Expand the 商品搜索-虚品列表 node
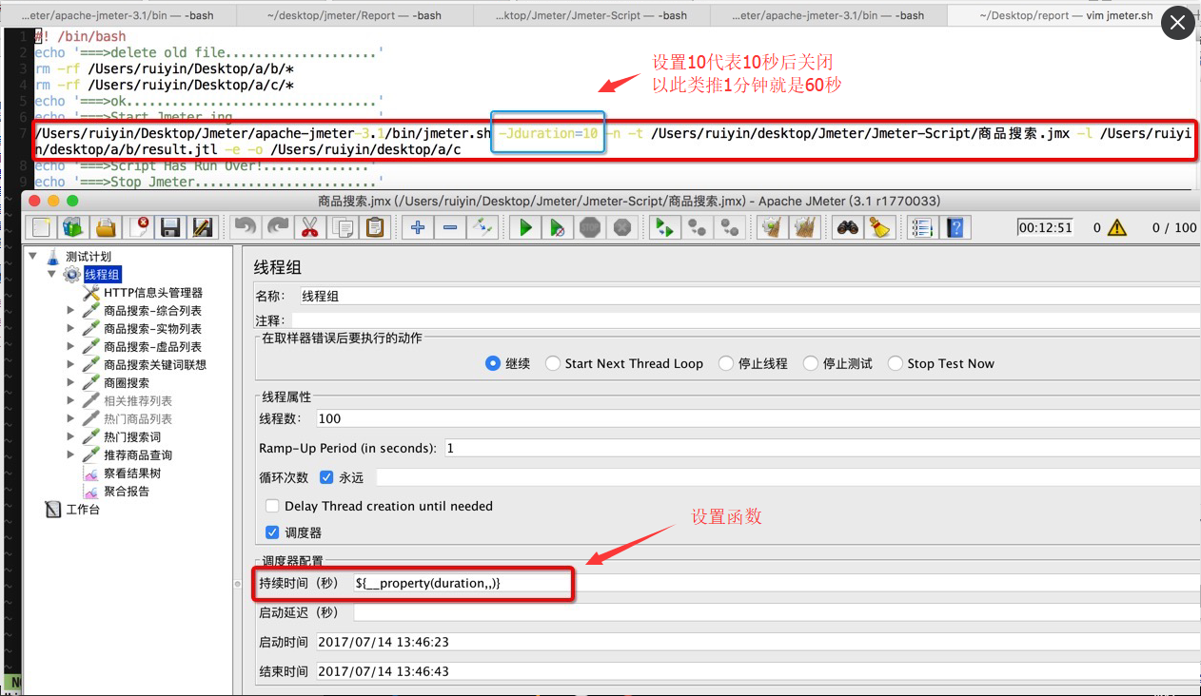This screenshot has width=1201, height=696. click(70, 346)
